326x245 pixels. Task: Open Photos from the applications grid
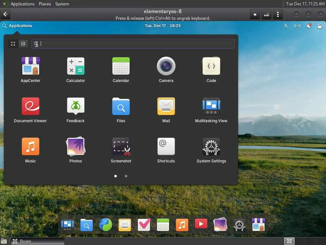(76, 150)
